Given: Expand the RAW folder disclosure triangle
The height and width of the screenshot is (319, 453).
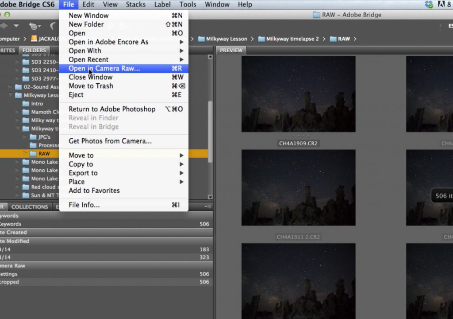Looking at the screenshot, I should (25, 153).
